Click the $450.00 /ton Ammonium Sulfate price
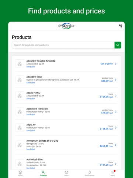Viewport: 133px width, 178px height. pyautogui.click(x=106, y=146)
